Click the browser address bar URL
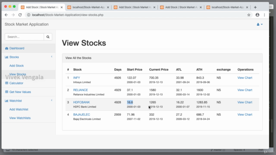This screenshot has height=155, width=276. click(x=68, y=15)
